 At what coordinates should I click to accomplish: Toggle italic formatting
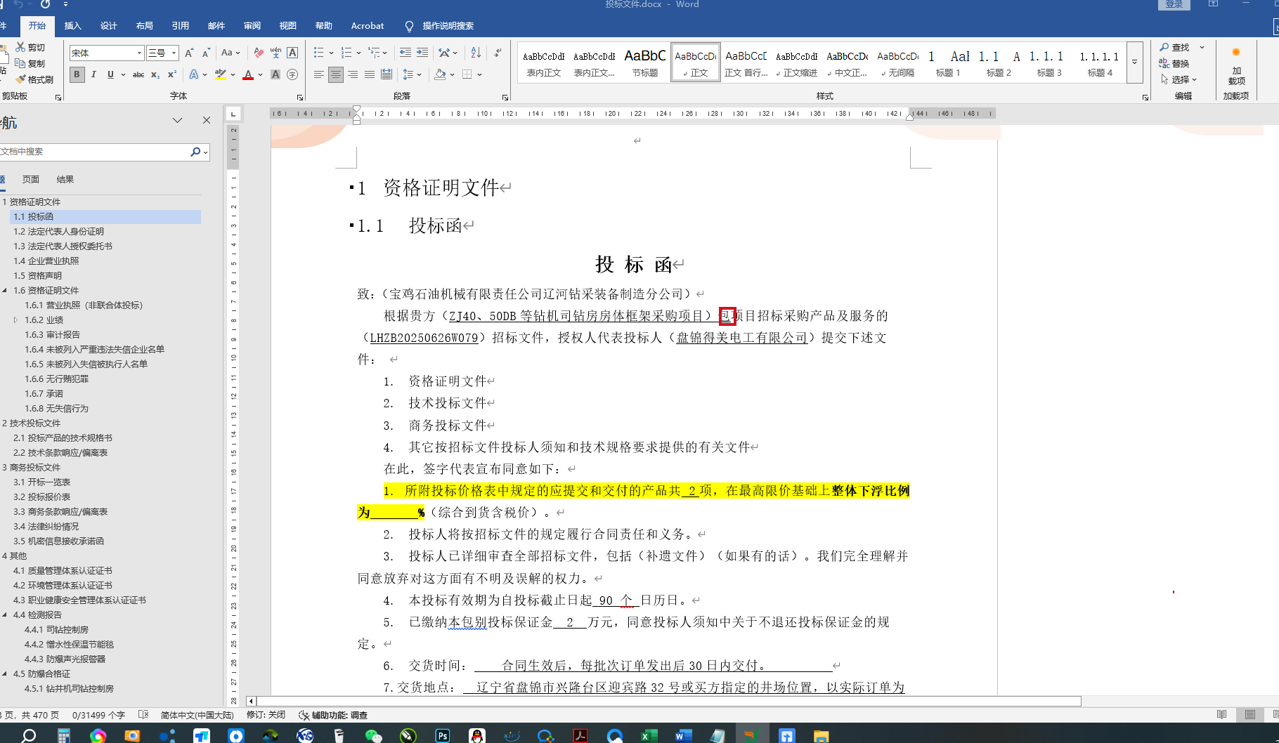[x=93, y=74]
